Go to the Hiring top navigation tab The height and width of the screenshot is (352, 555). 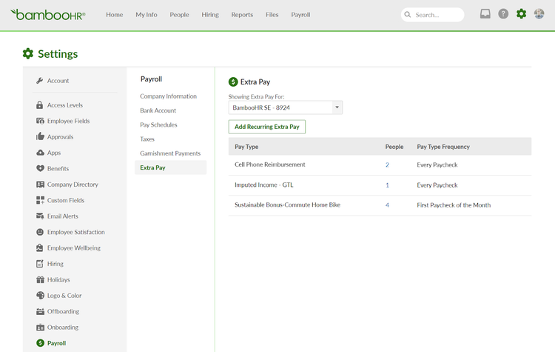(x=210, y=15)
